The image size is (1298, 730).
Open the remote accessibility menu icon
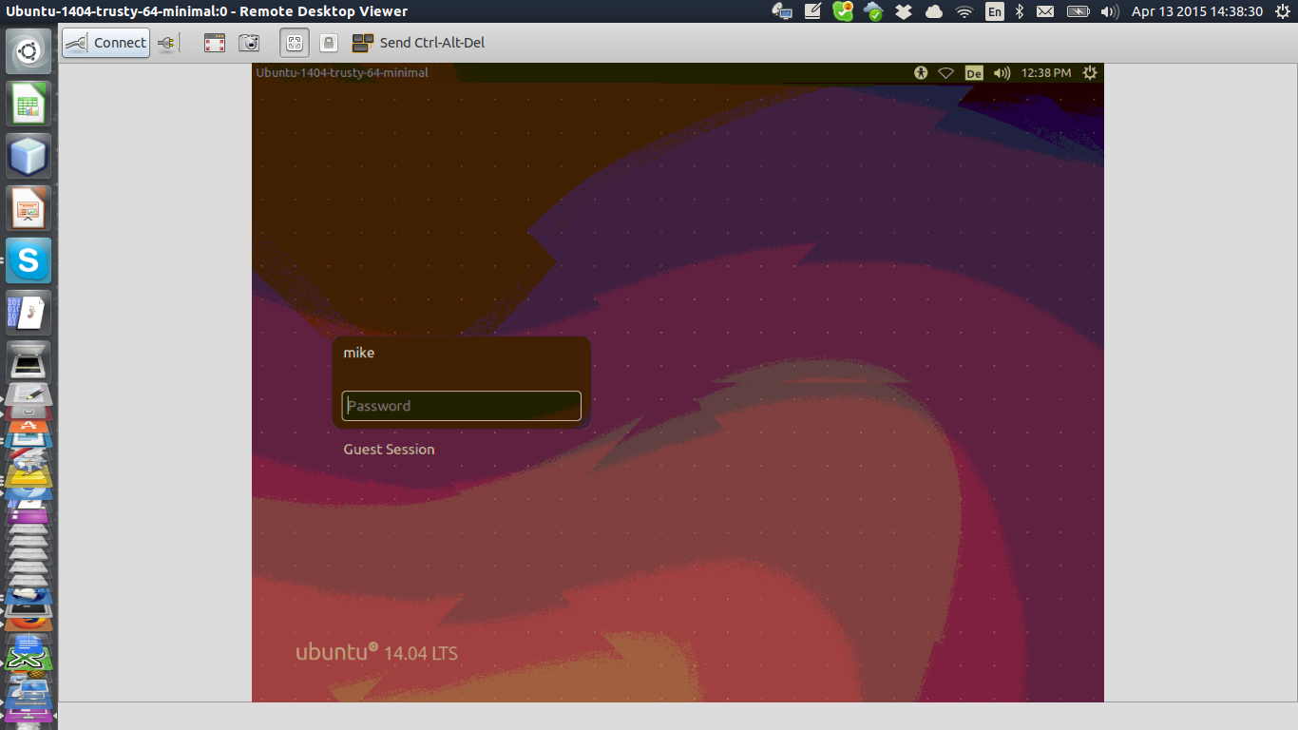(x=921, y=73)
